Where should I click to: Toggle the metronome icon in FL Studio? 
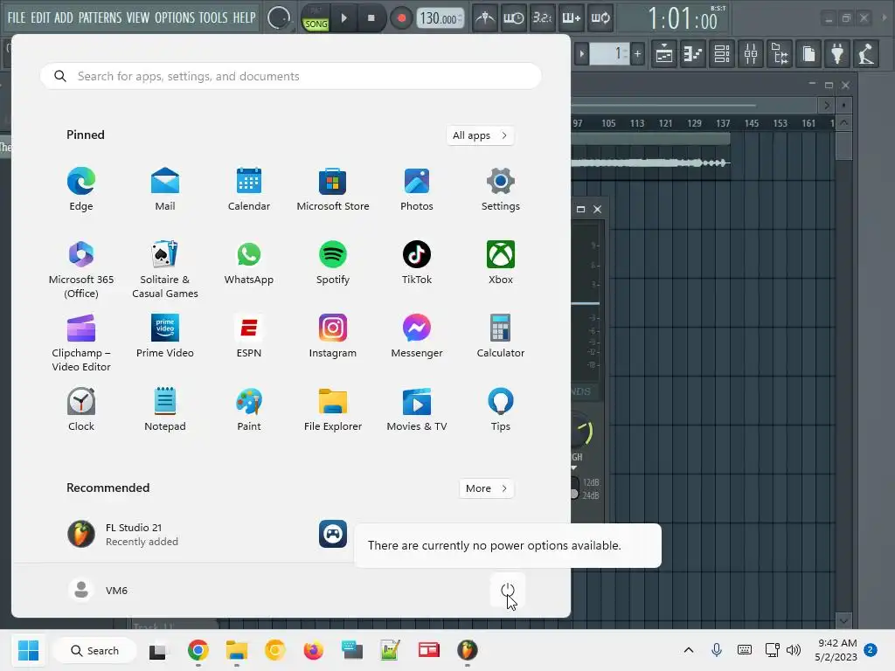coord(484,18)
